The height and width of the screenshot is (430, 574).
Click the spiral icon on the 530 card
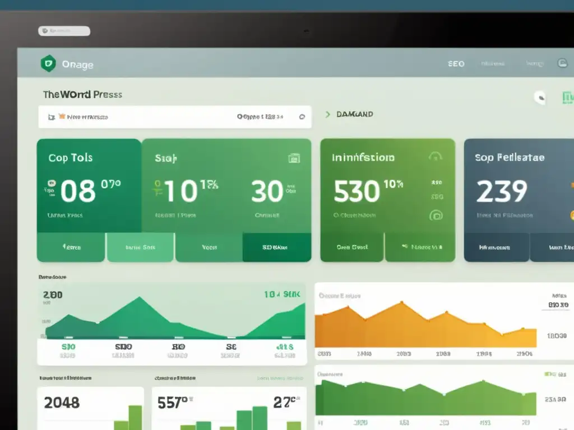click(x=435, y=214)
